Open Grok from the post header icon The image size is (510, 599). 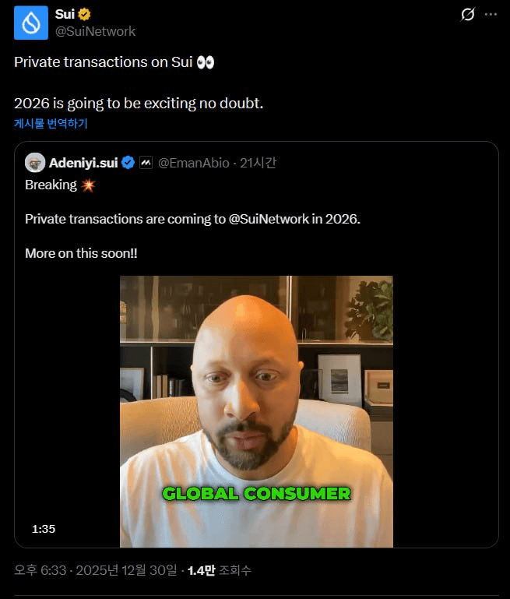468,15
